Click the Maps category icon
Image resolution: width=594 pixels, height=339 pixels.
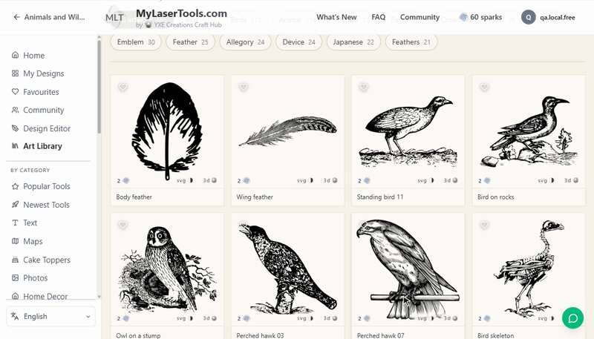pos(15,241)
